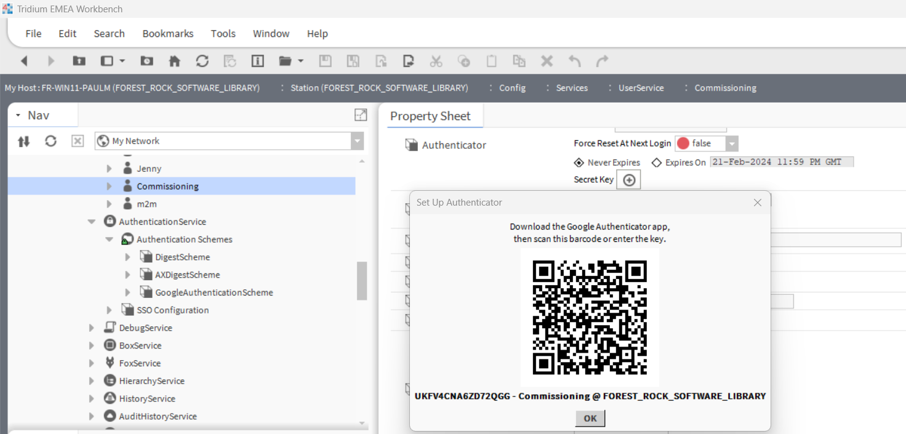Click the Nav tree vertical scrollbar thumb

point(362,281)
